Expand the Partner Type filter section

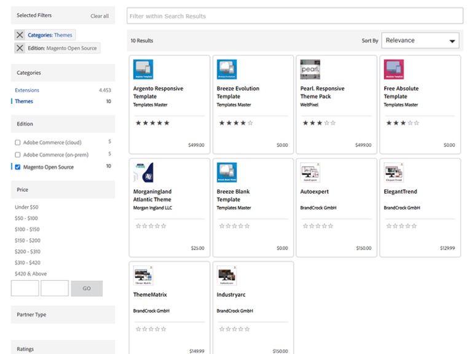(x=63, y=315)
